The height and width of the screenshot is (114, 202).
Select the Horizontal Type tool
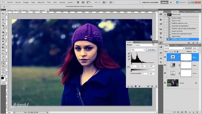[x=3, y=60]
